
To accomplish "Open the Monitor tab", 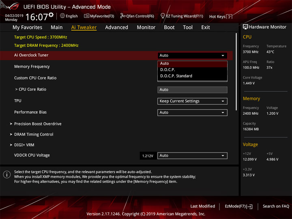I will 146,28.
